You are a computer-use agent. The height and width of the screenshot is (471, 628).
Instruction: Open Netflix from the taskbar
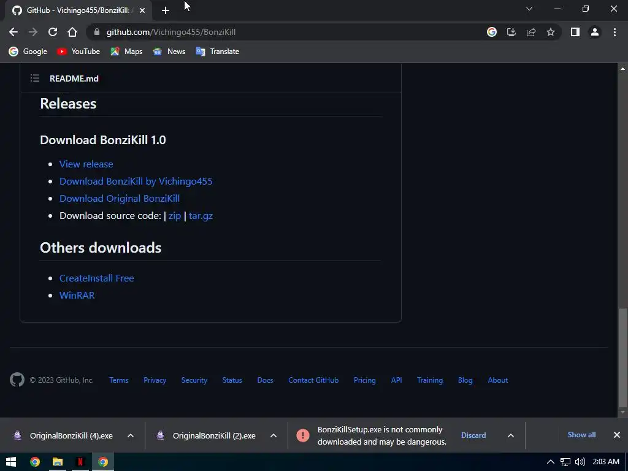[x=80, y=462]
